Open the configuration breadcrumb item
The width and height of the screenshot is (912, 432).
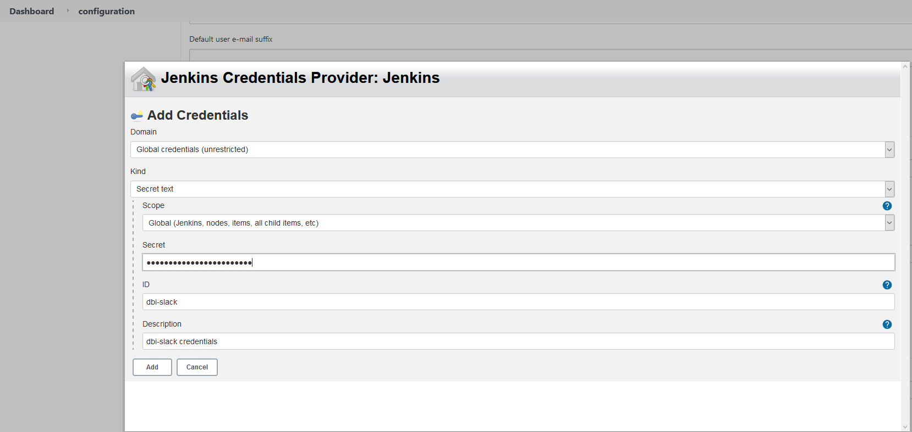106,11
